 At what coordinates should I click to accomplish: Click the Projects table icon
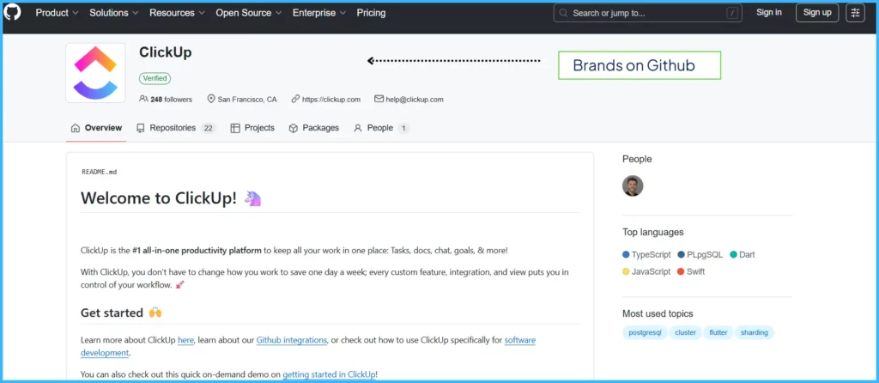point(235,128)
